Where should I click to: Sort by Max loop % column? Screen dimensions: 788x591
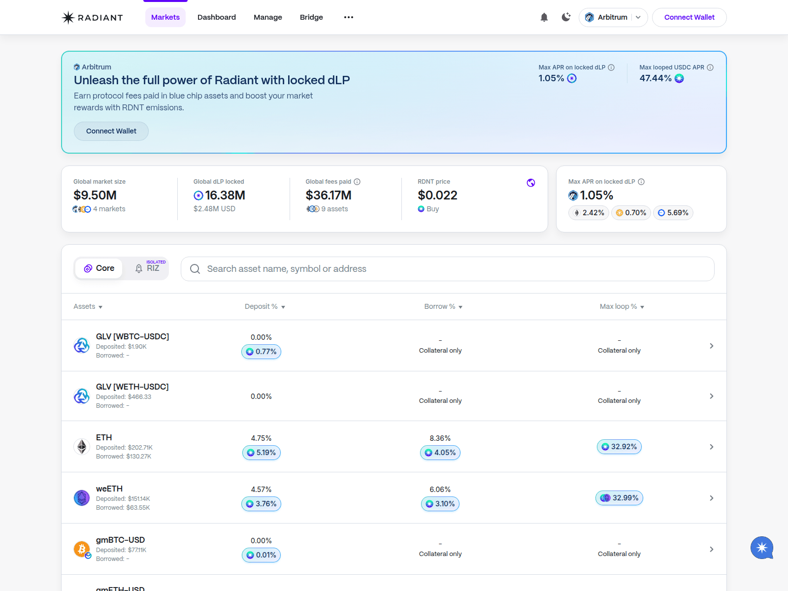[622, 306]
